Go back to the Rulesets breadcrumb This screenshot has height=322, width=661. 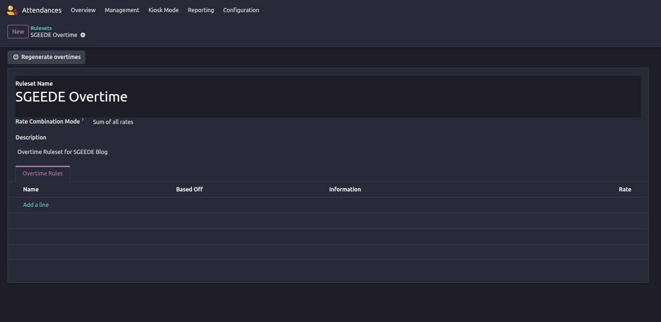pyautogui.click(x=41, y=28)
